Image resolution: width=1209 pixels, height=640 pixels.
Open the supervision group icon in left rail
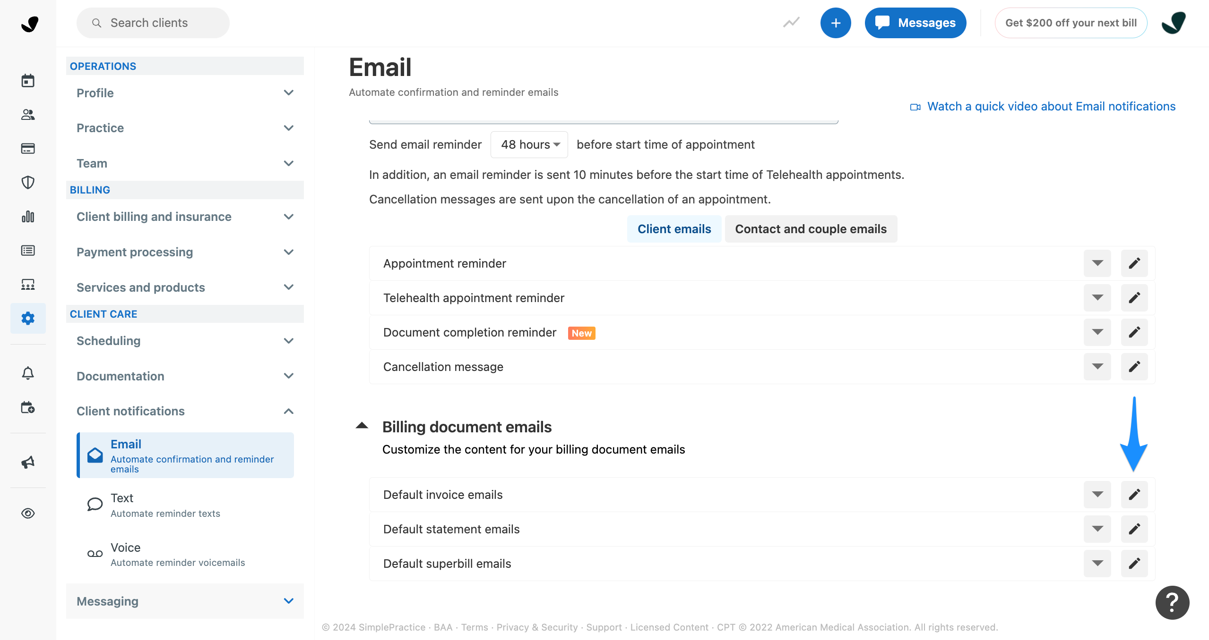pyautogui.click(x=28, y=285)
